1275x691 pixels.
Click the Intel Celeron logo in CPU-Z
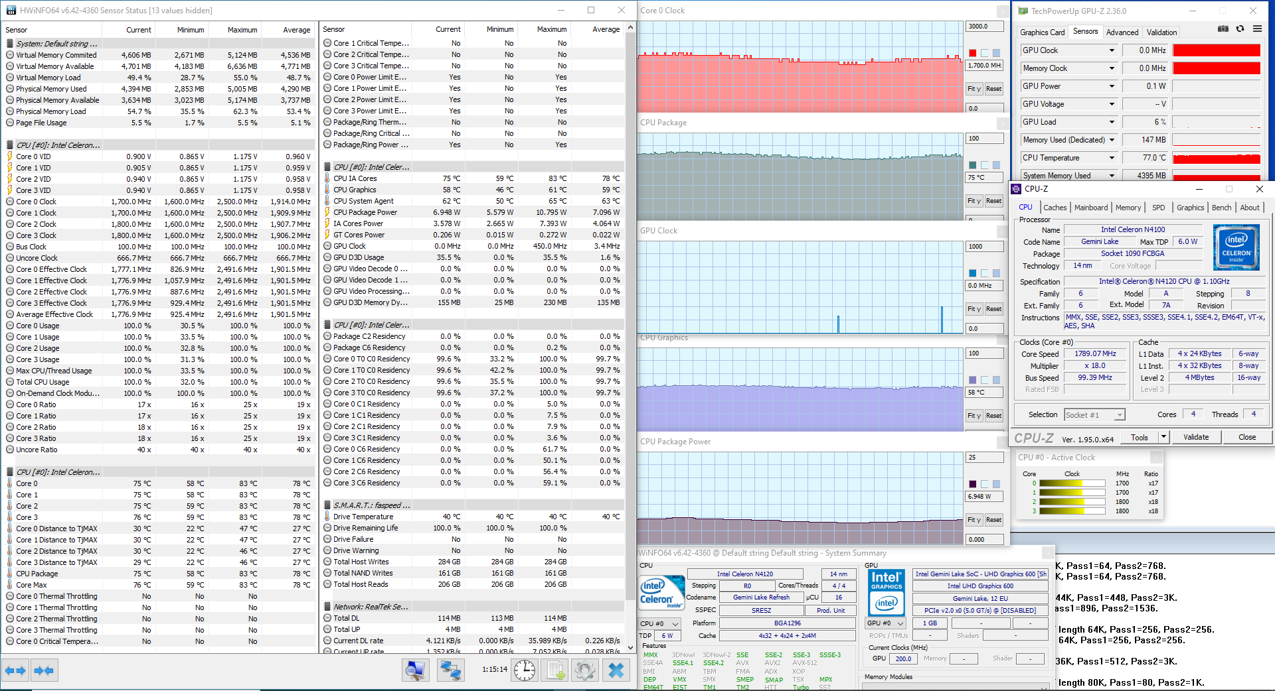pos(1236,247)
